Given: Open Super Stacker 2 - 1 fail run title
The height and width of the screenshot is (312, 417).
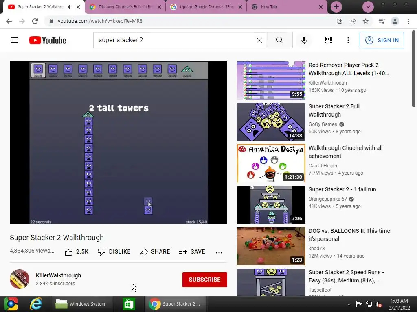Looking at the screenshot, I should pos(342,189).
